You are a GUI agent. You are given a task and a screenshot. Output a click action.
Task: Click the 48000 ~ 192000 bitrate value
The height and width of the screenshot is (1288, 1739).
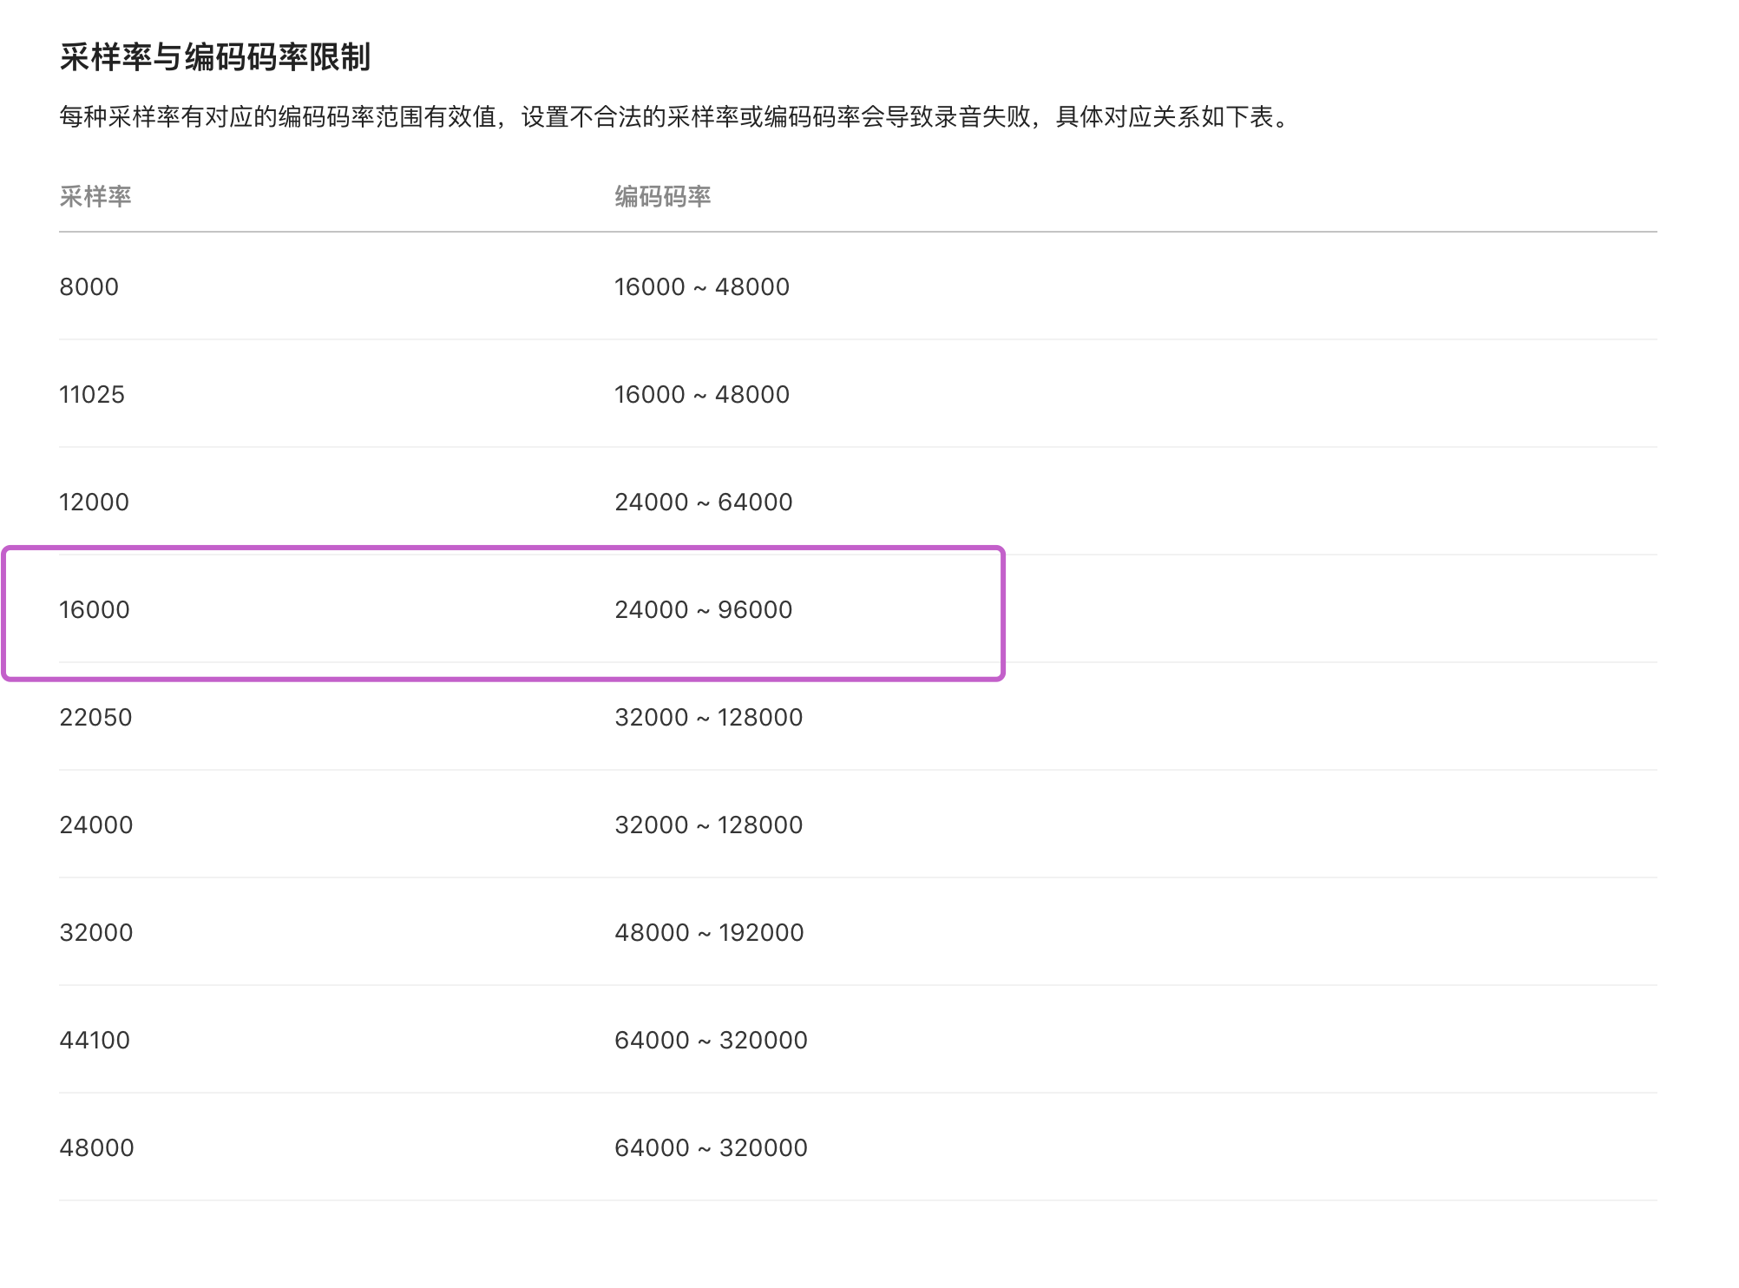709,933
